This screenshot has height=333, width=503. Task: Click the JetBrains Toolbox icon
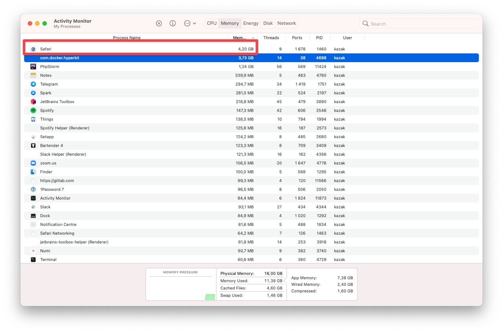(x=33, y=102)
